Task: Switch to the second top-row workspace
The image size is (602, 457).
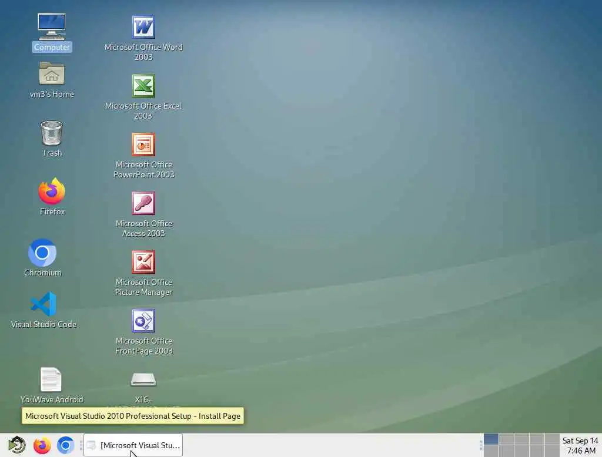Action: coord(506,439)
